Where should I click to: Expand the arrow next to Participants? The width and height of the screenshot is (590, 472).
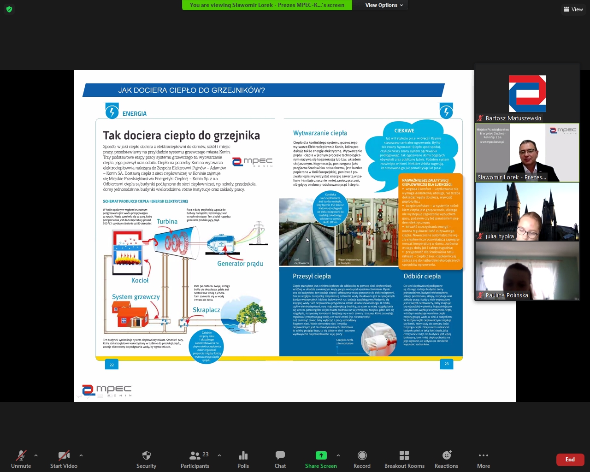click(x=219, y=455)
